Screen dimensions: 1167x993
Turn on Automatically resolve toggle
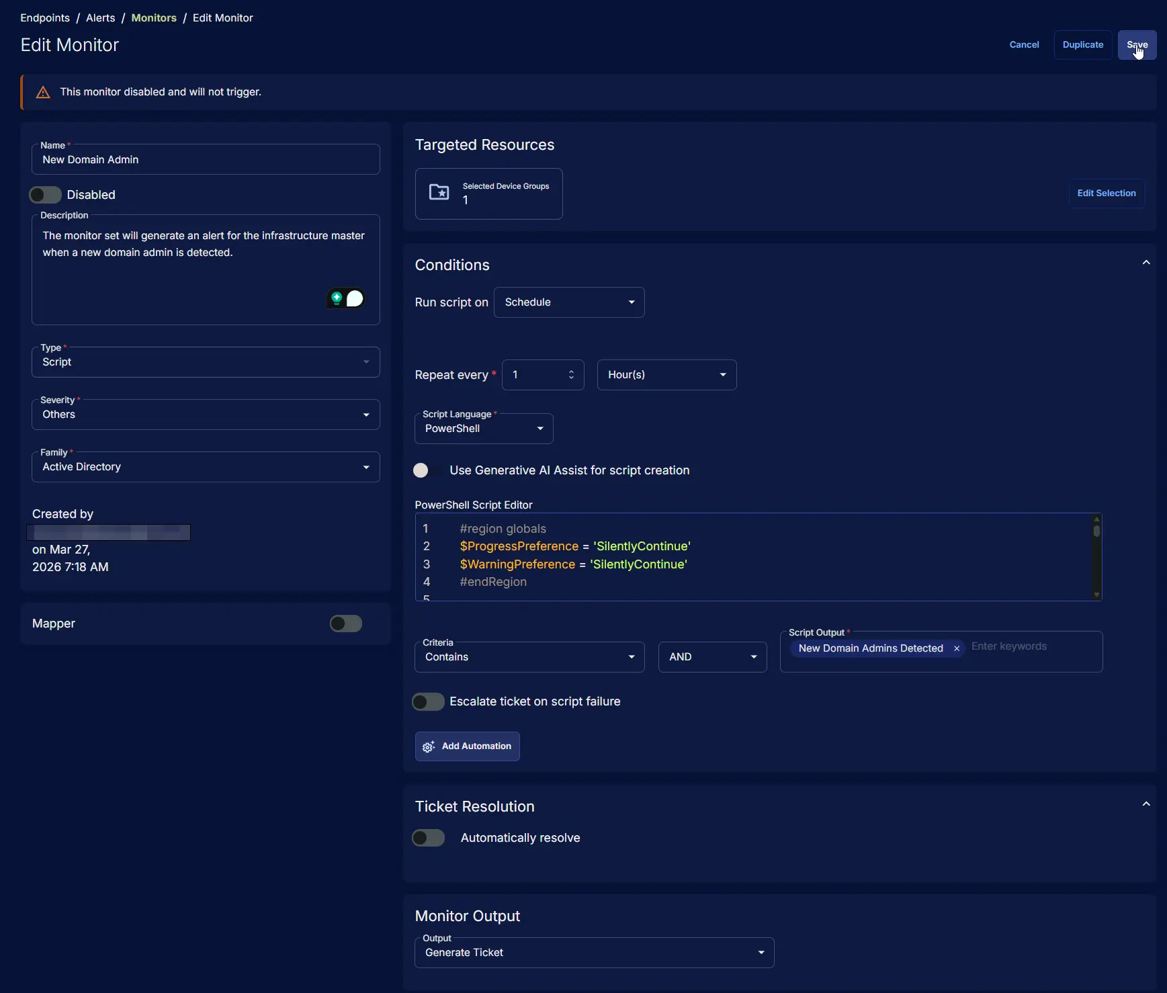[x=429, y=838]
